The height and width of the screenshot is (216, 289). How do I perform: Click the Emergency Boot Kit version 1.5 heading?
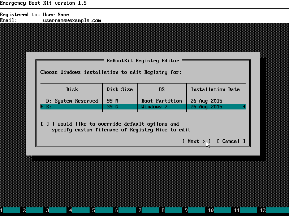point(43,3)
